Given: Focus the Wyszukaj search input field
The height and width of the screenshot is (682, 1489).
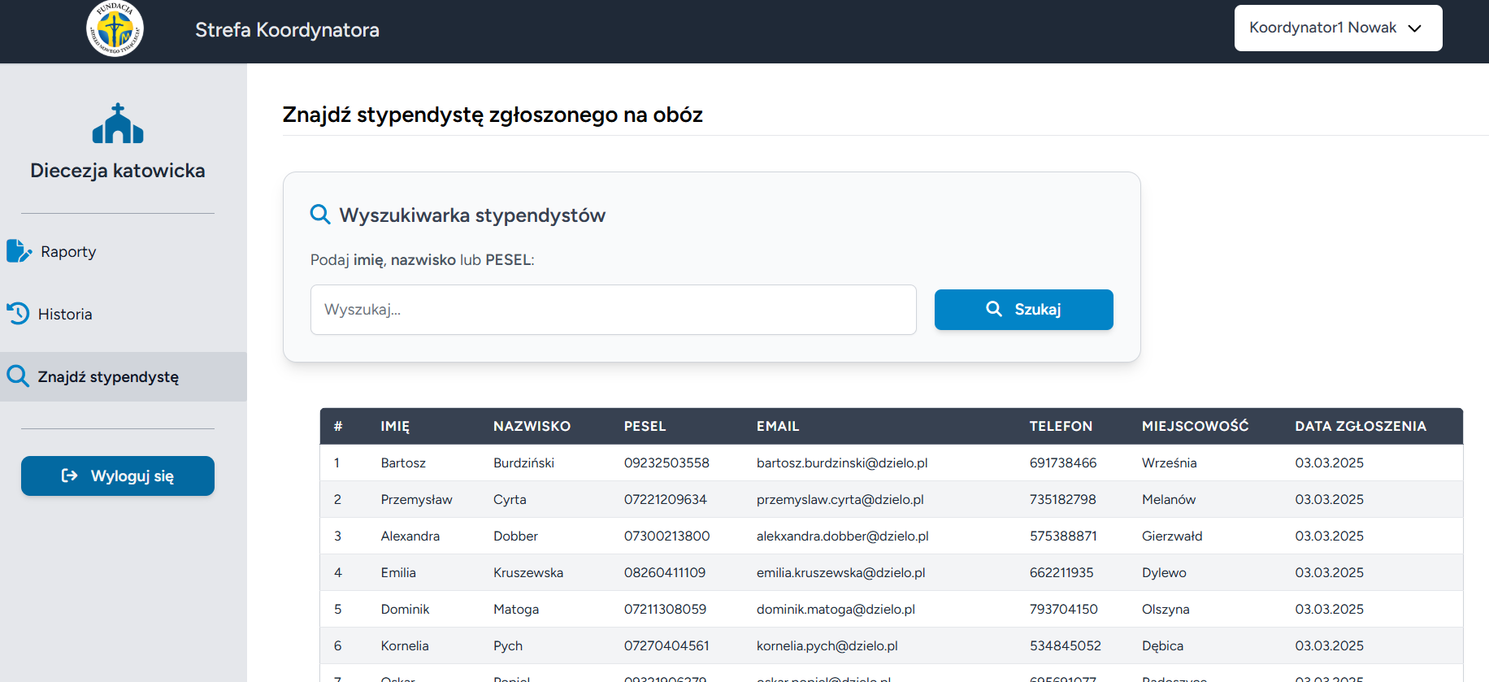Looking at the screenshot, I should [x=613, y=310].
